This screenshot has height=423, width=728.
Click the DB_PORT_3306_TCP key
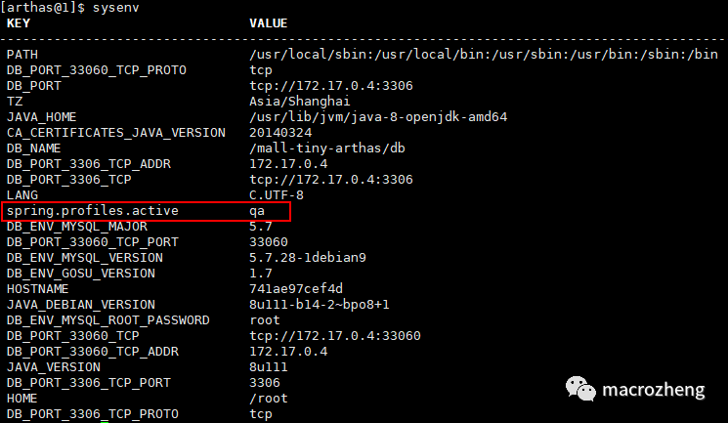(69, 180)
